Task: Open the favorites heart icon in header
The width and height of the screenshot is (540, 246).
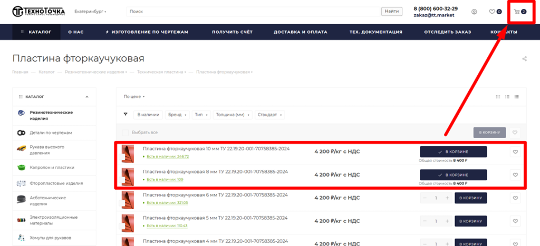Action: pos(492,12)
